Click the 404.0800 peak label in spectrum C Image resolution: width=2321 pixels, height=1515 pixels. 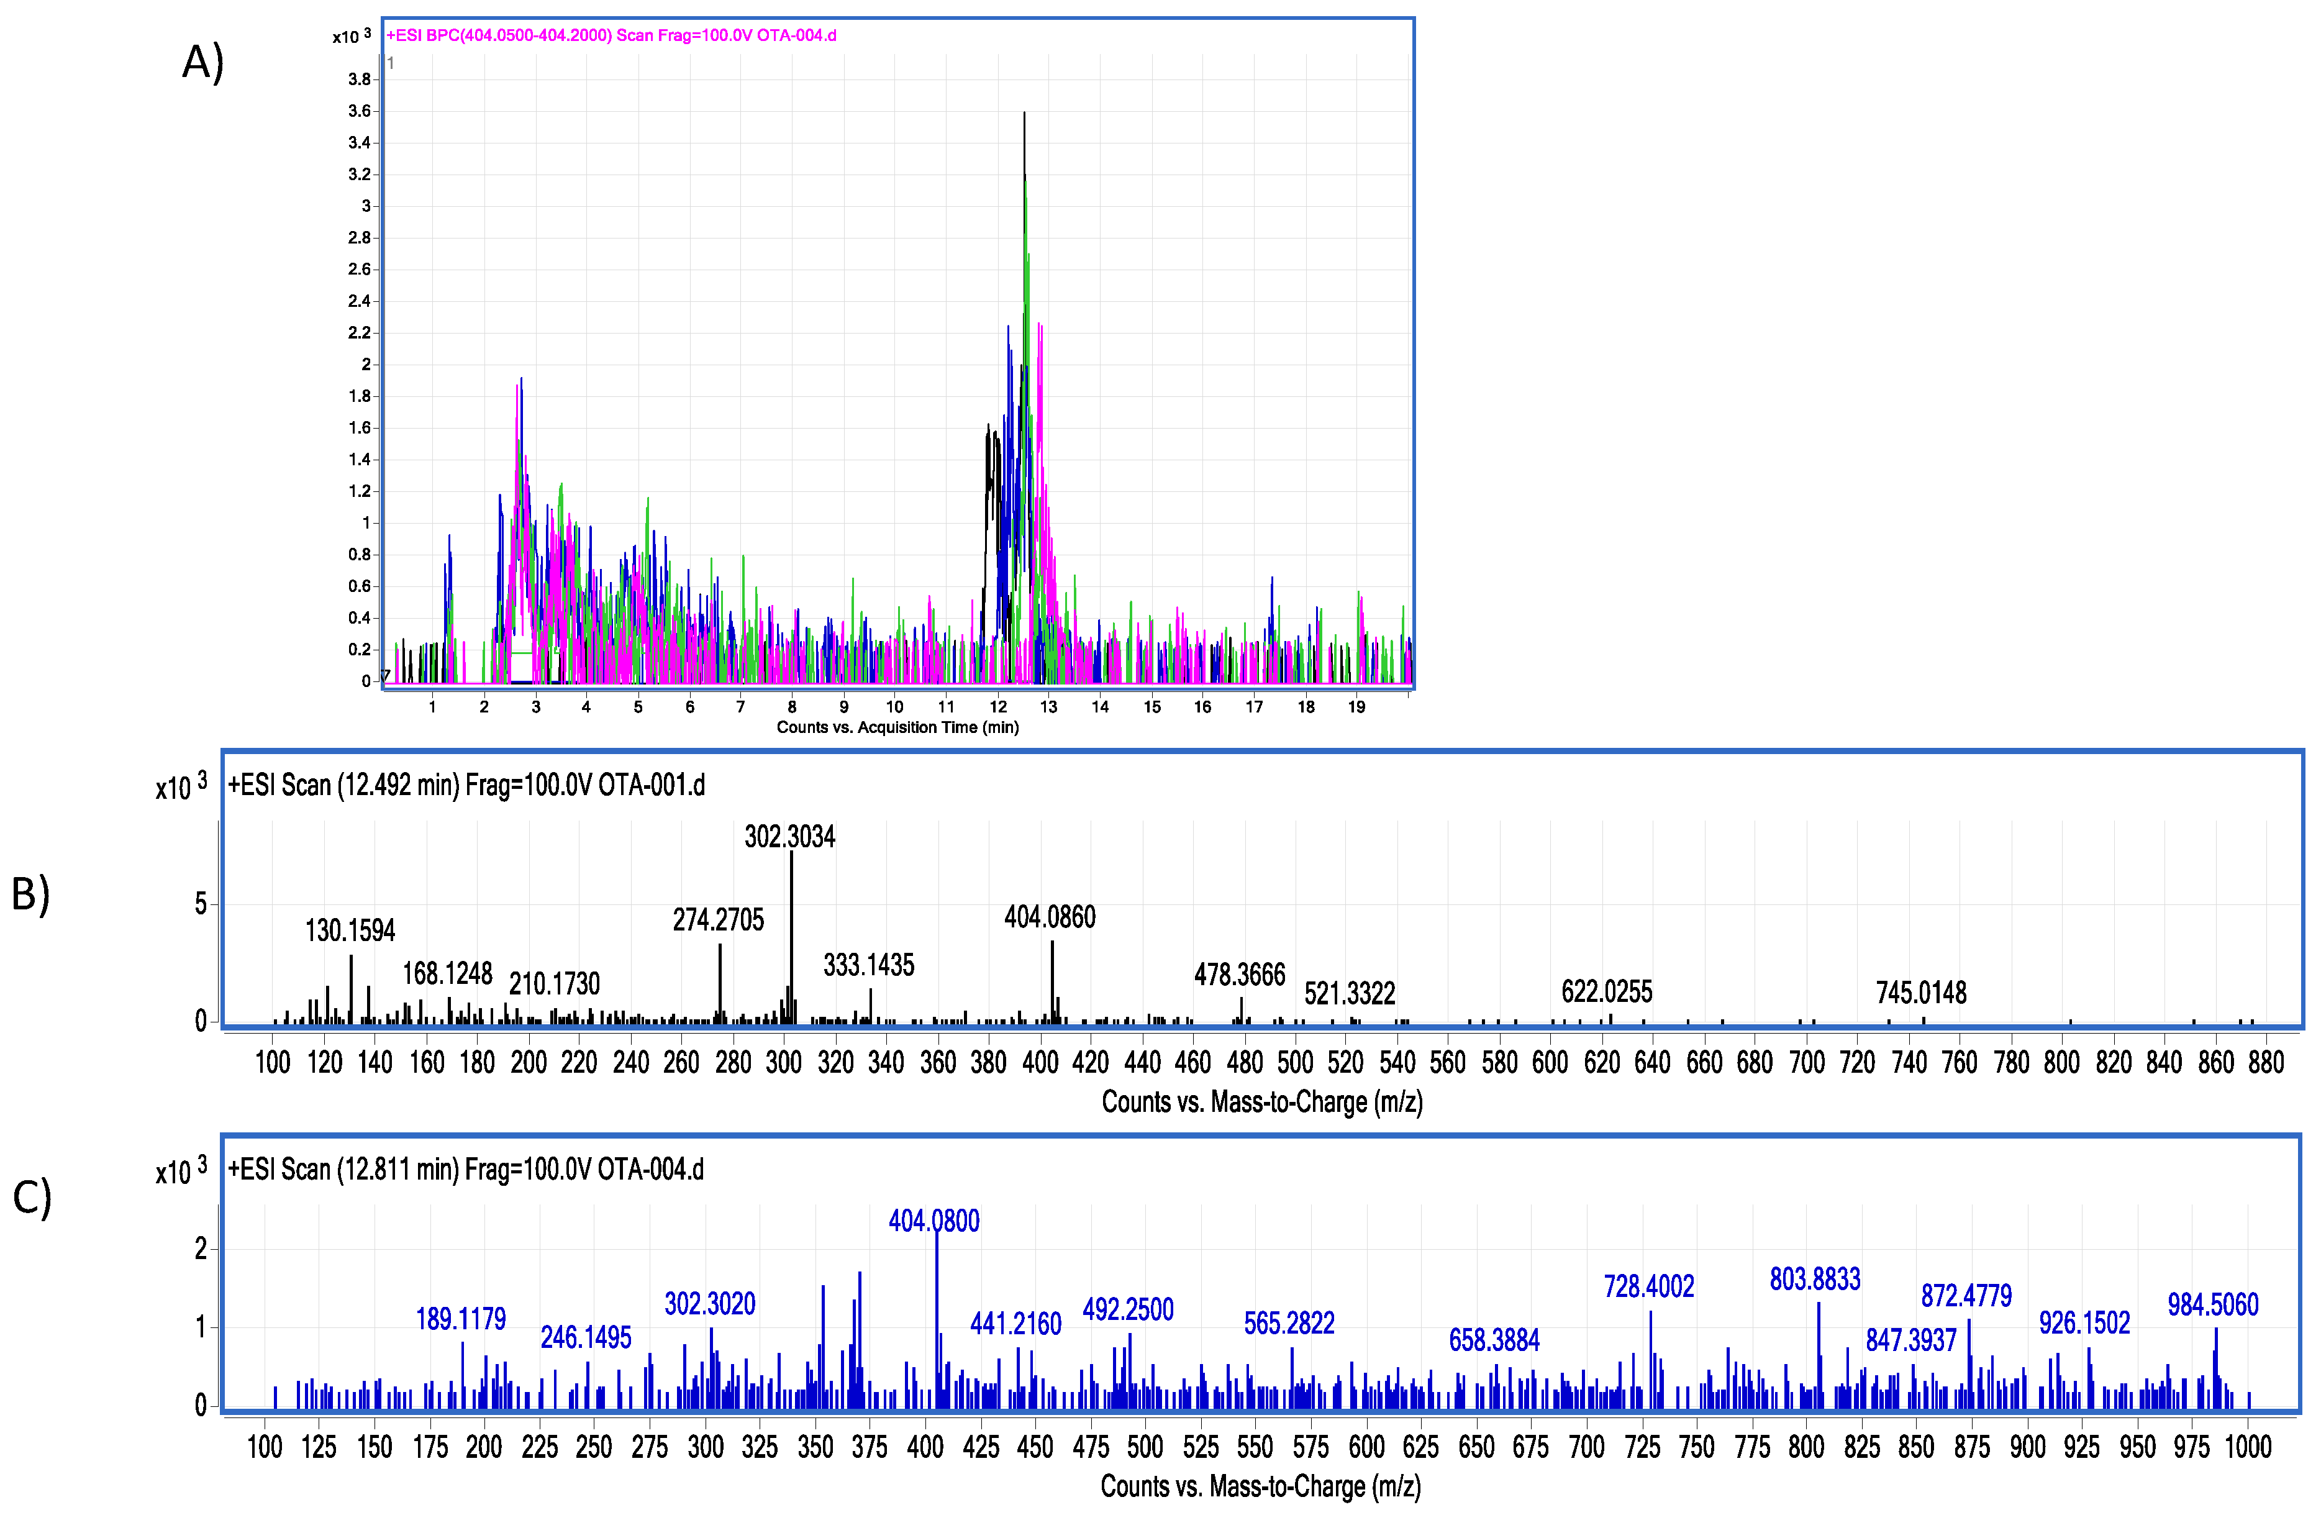[934, 1221]
